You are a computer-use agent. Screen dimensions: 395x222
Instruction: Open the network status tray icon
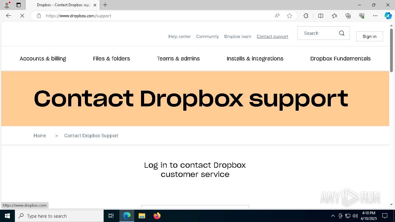pos(348,216)
